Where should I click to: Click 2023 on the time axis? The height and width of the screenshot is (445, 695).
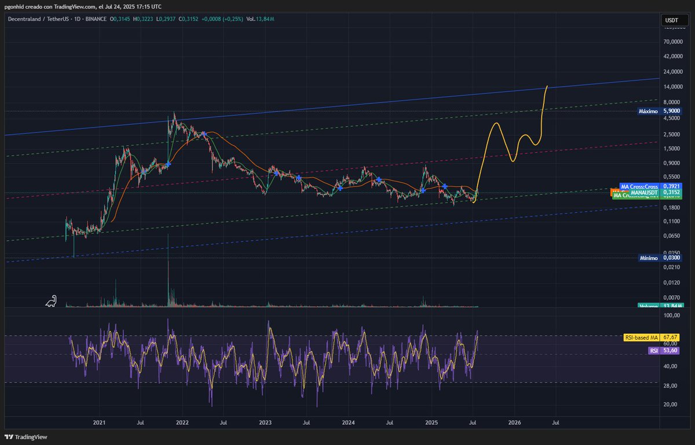coord(266,424)
